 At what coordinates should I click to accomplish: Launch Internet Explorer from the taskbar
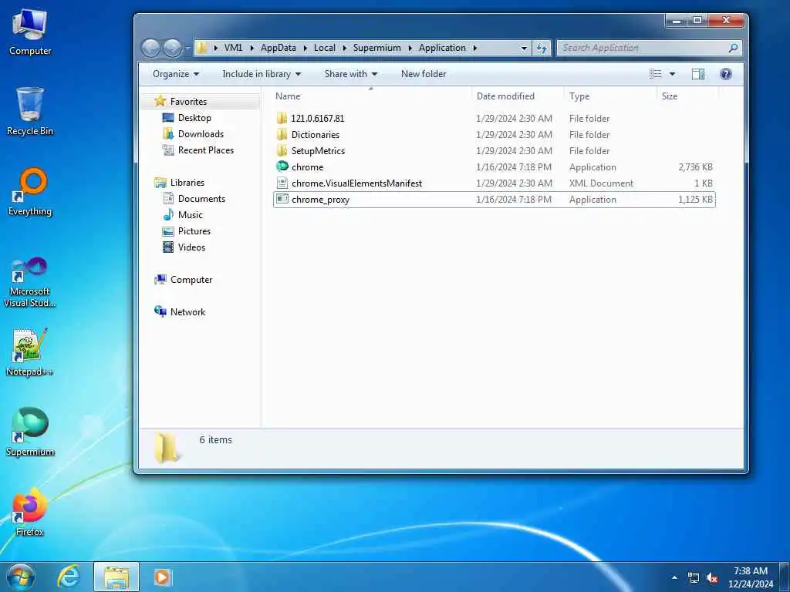point(69,577)
